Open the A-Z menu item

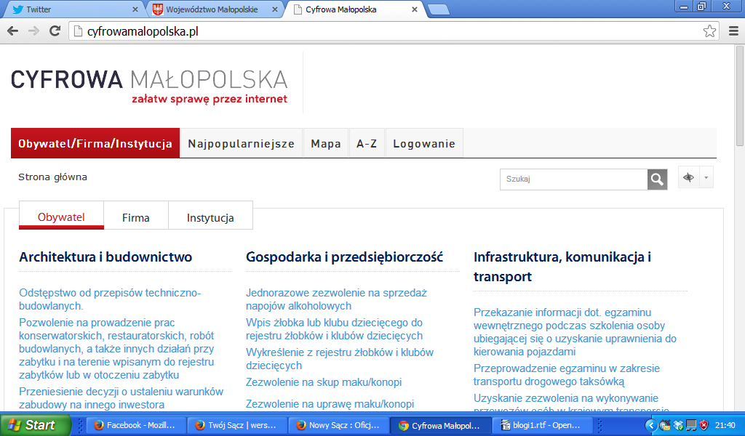pos(367,143)
